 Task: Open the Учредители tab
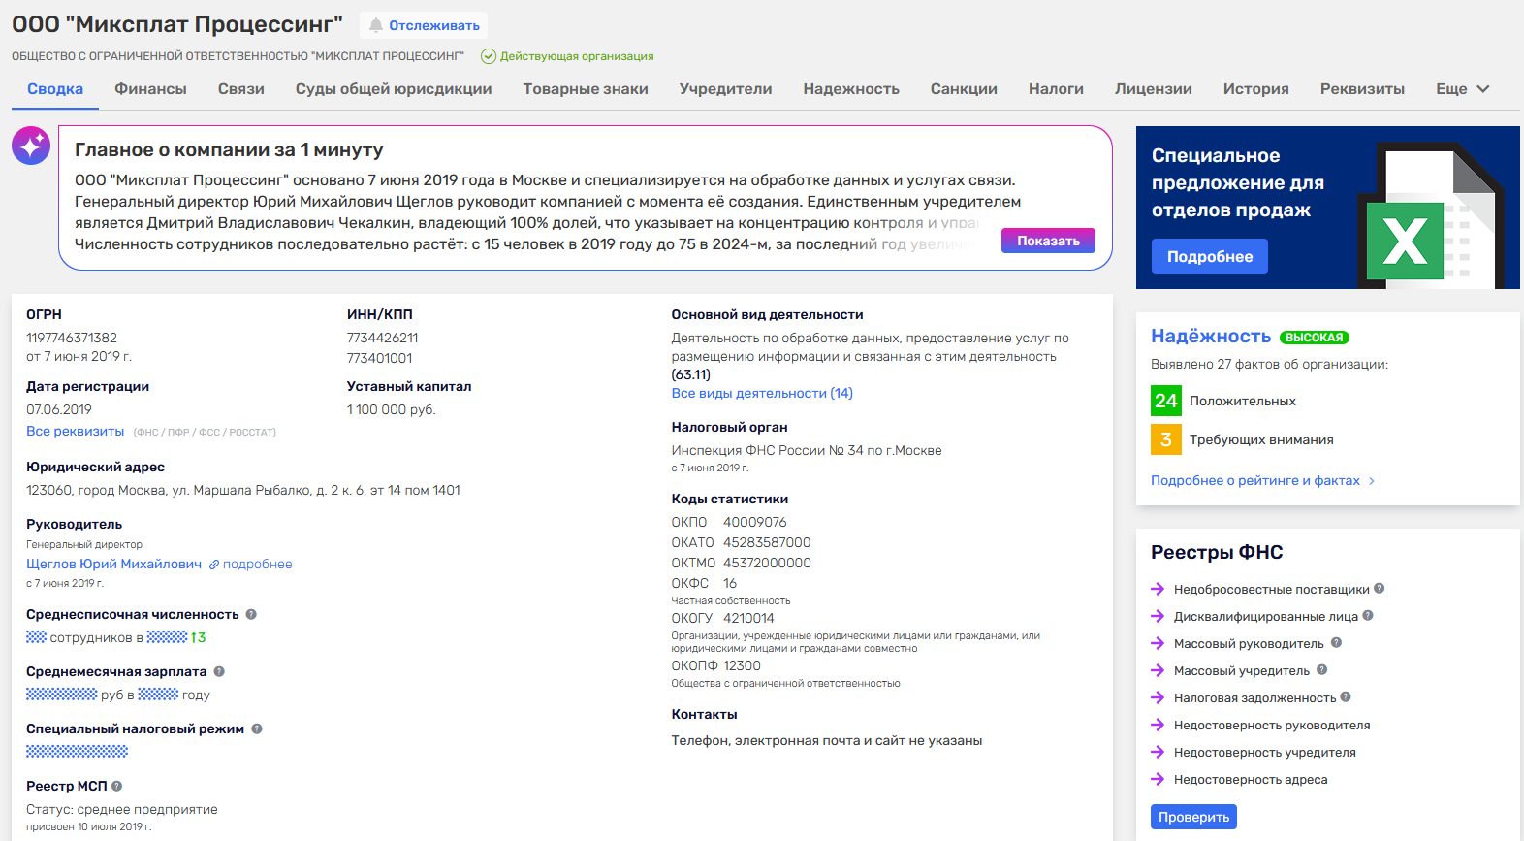pos(725,89)
